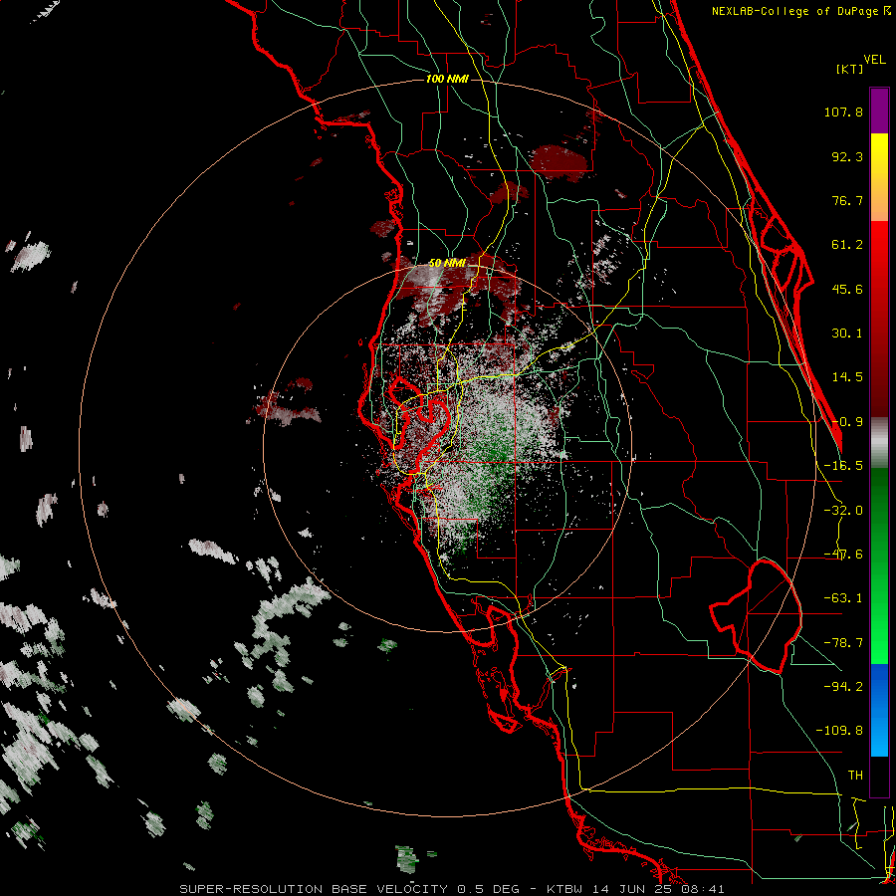Select the -47.6 scale value
Screen dimensions: 896x896
(843, 555)
